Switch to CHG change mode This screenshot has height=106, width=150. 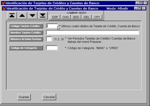66,17
